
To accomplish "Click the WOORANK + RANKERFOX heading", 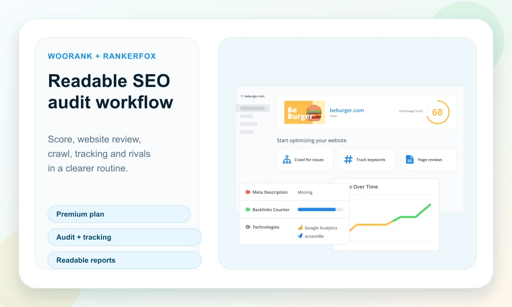I will pos(102,56).
